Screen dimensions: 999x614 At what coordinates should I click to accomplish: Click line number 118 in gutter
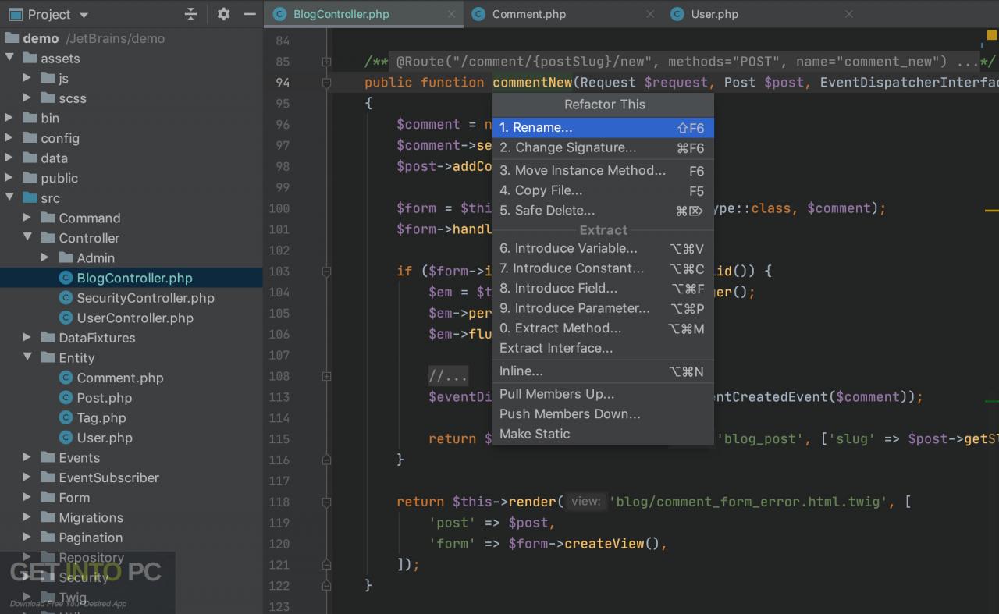[x=279, y=502]
